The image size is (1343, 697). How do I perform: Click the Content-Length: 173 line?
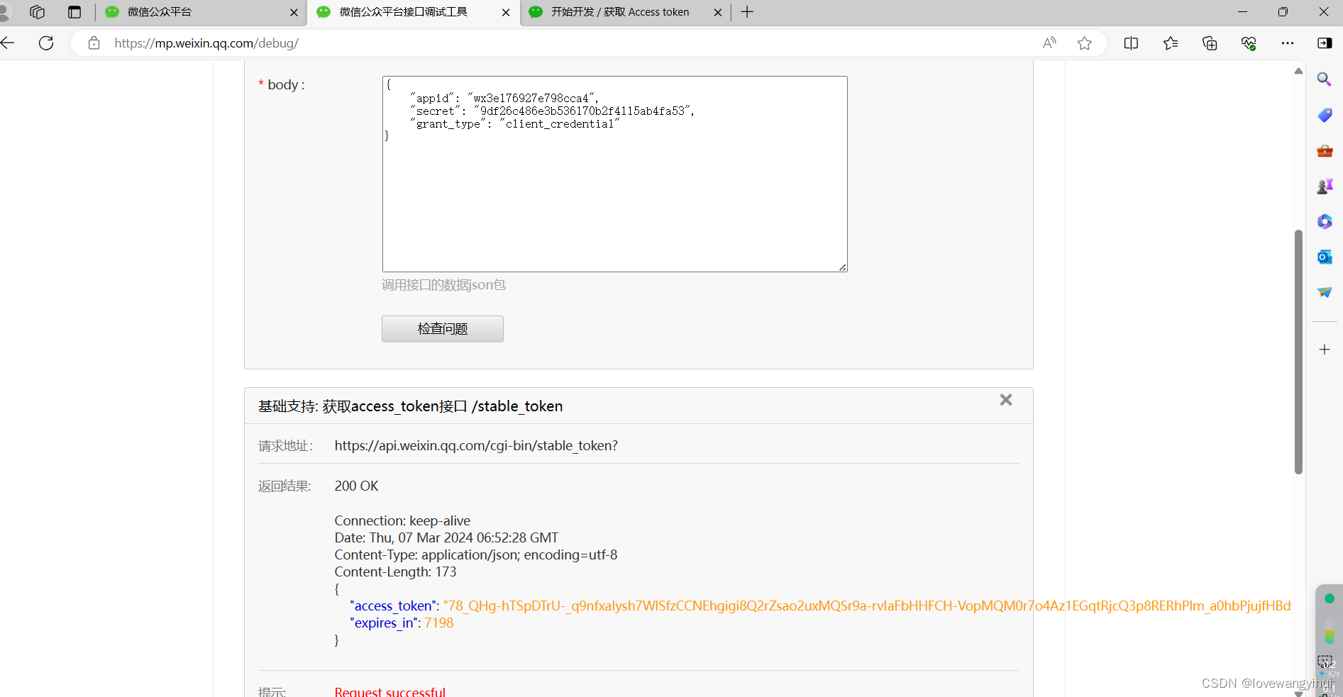coord(395,571)
